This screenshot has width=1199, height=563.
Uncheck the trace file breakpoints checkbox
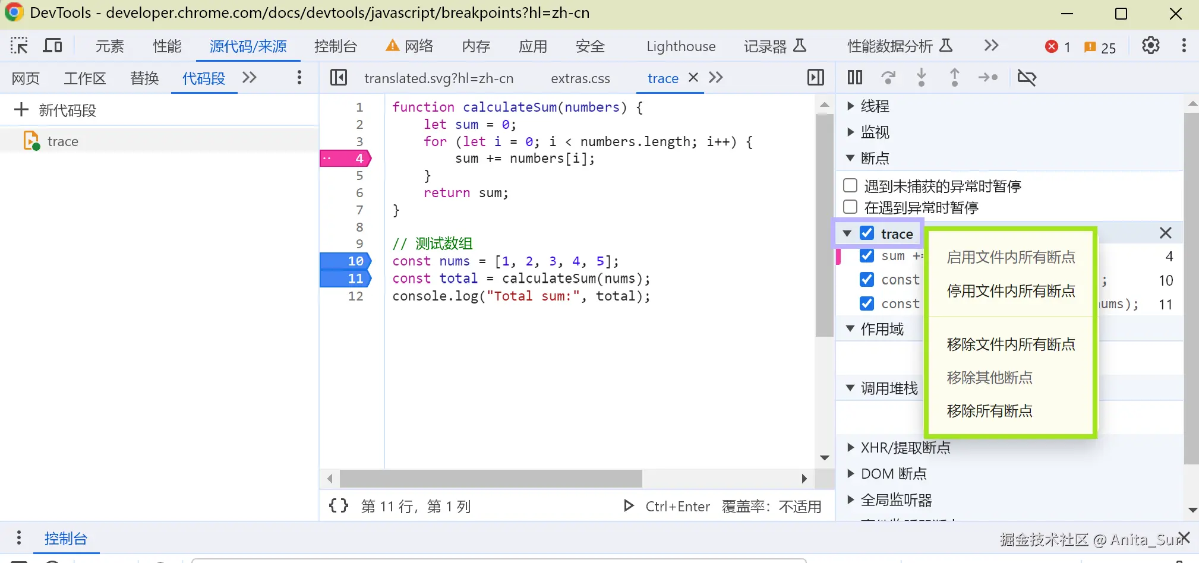[867, 233]
